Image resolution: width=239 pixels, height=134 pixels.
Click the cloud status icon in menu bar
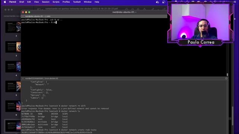tap(158, 2)
